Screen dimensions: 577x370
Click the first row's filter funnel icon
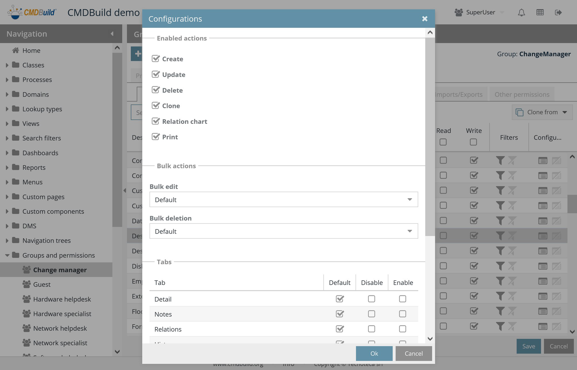tap(500, 160)
